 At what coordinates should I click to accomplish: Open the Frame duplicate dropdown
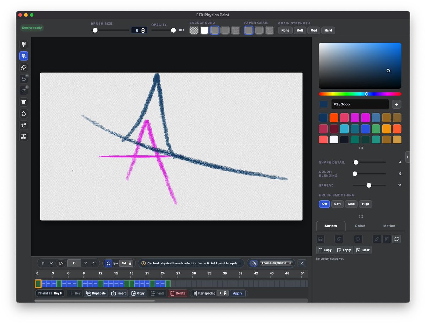tap(276, 263)
